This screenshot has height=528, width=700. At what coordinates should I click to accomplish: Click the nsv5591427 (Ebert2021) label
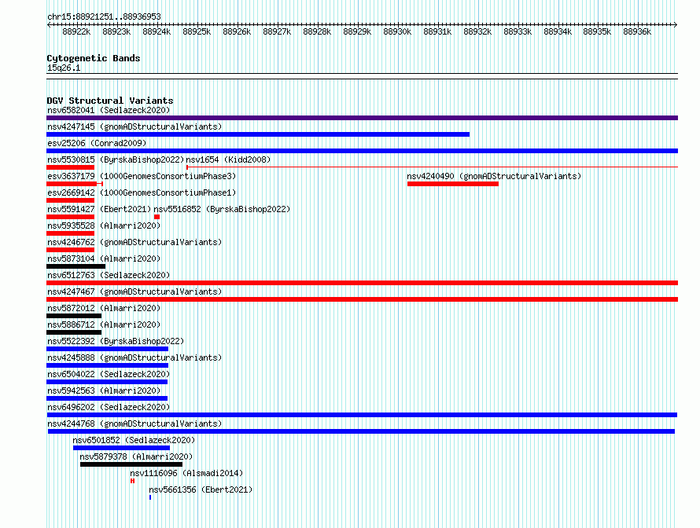point(99,209)
